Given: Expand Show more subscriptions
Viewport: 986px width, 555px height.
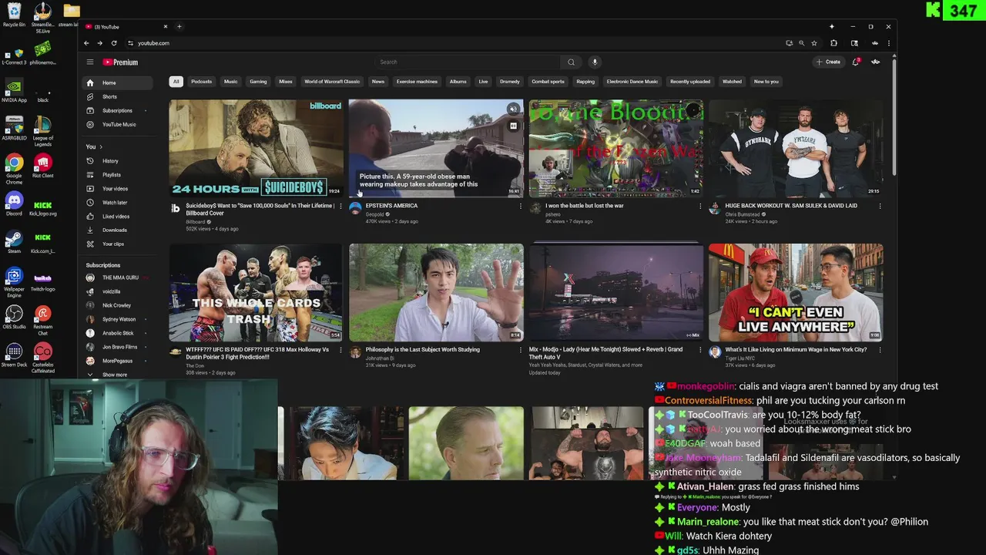Looking at the screenshot, I should pyautogui.click(x=116, y=375).
